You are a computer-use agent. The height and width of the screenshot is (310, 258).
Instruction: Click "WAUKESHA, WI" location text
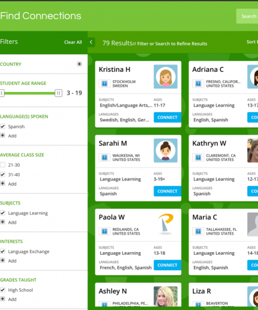pos(126,156)
